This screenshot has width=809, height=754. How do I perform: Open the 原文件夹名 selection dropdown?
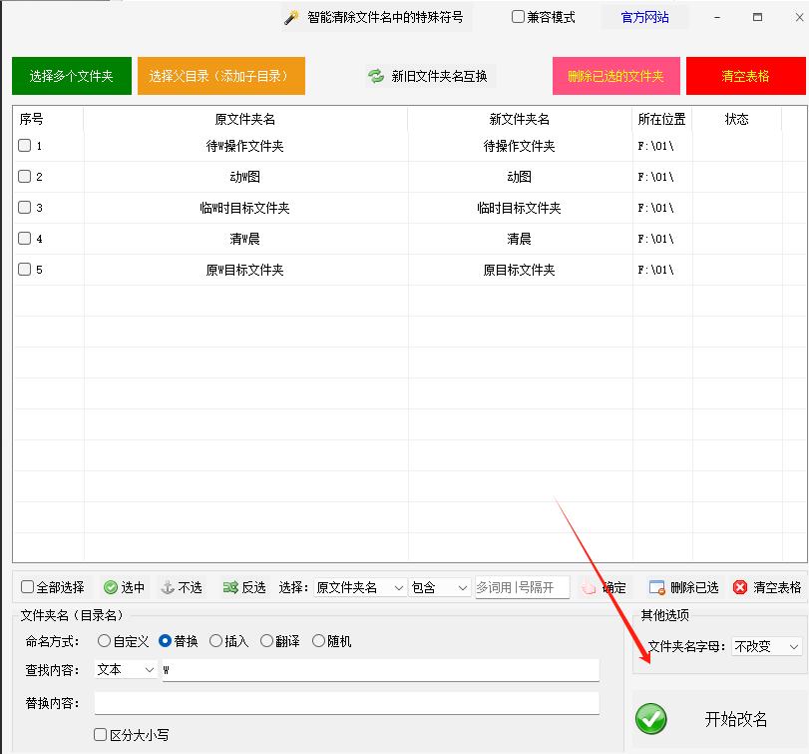click(359, 588)
